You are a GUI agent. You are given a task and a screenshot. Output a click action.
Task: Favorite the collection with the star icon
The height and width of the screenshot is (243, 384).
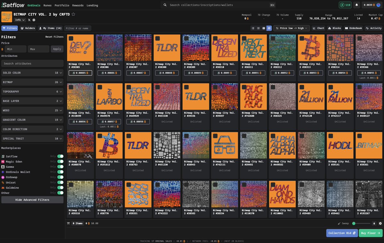pos(73,14)
